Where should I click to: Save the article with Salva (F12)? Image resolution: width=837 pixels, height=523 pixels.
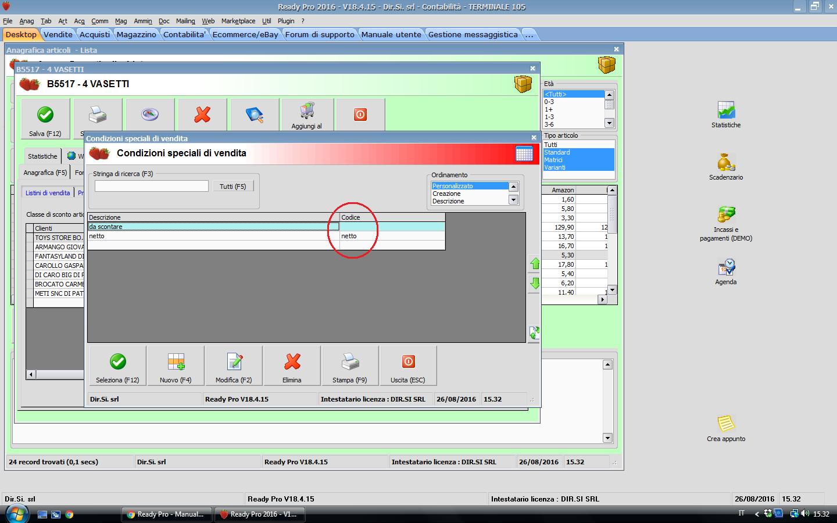click(45, 118)
